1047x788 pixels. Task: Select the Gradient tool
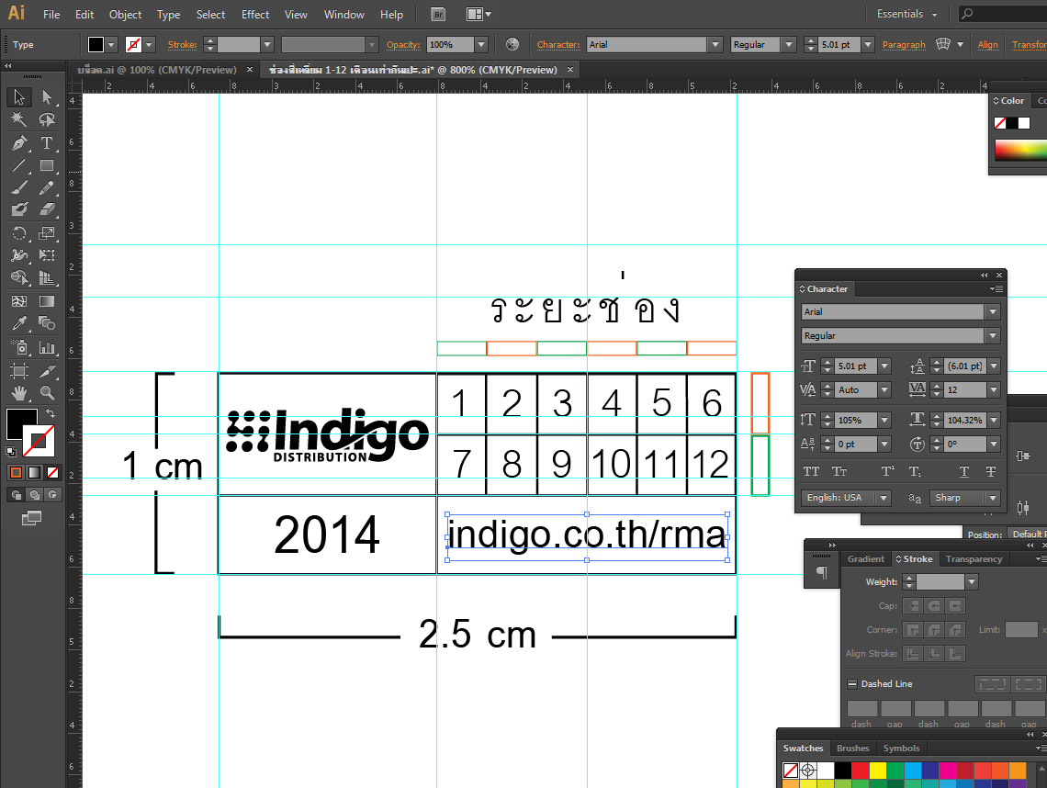click(x=47, y=301)
